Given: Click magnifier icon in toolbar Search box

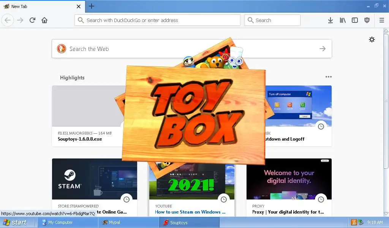Looking at the screenshot, I should [251, 20].
